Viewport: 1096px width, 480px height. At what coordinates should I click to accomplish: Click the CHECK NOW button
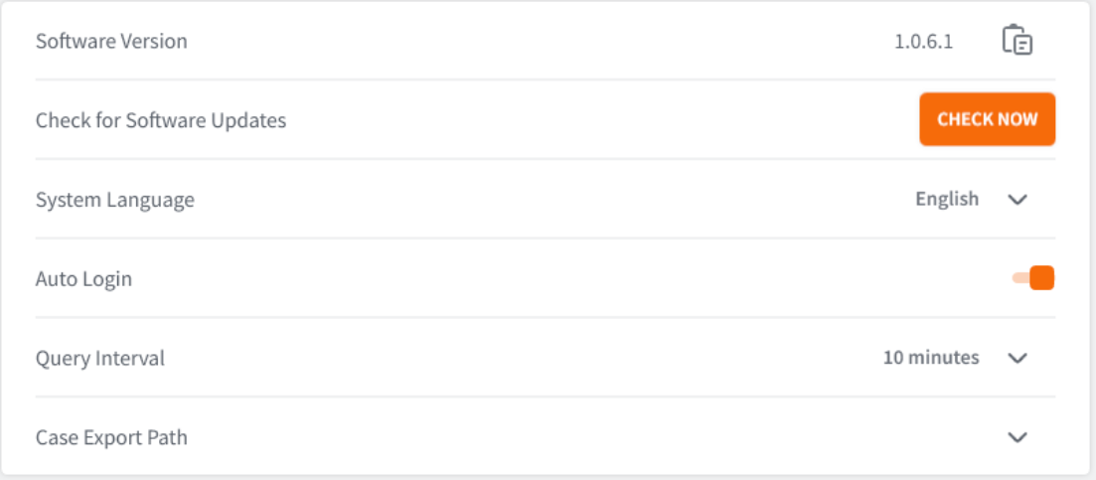[x=987, y=119]
